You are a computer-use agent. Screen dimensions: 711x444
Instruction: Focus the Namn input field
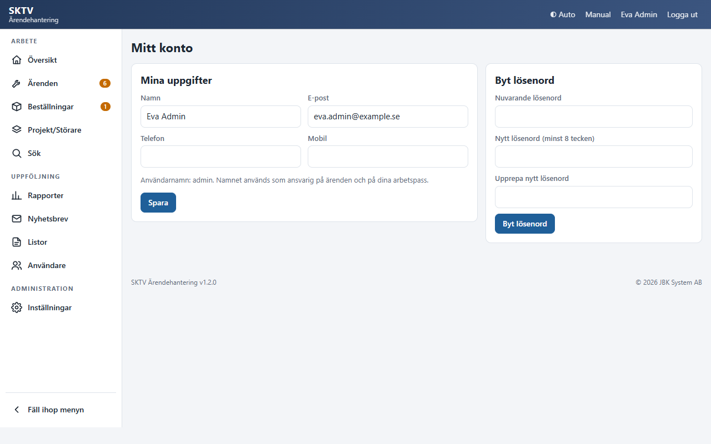click(x=221, y=117)
